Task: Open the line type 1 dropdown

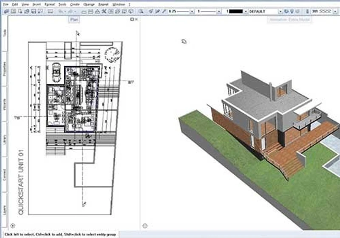Action: [219, 11]
